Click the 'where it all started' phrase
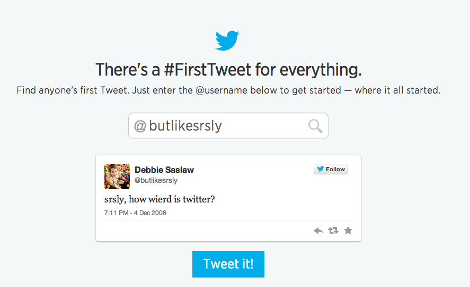470x287 pixels. coord(397,90)
